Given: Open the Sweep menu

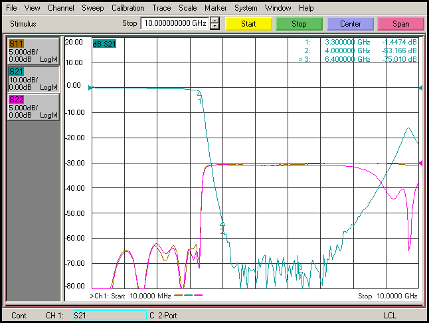Looking at the screenshot, I should (x=93, y=8).
